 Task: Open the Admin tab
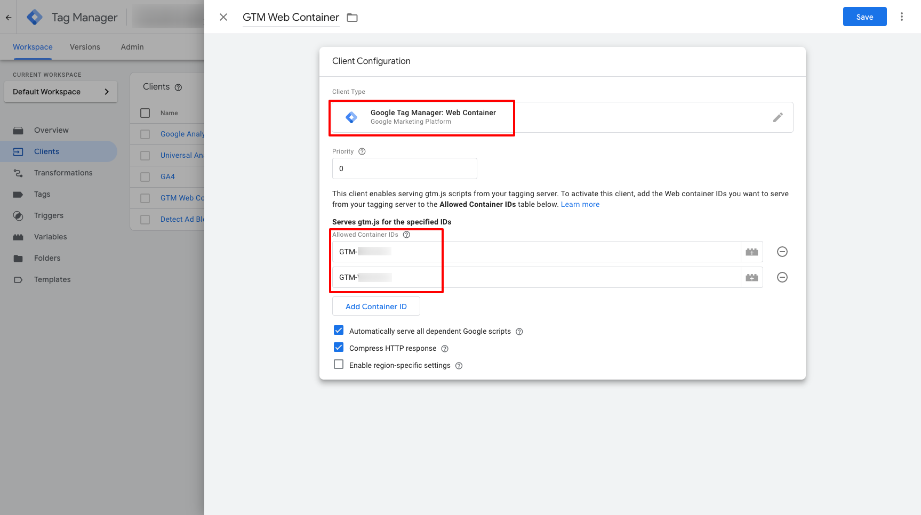pyautogui.click(x=132, y=47)
